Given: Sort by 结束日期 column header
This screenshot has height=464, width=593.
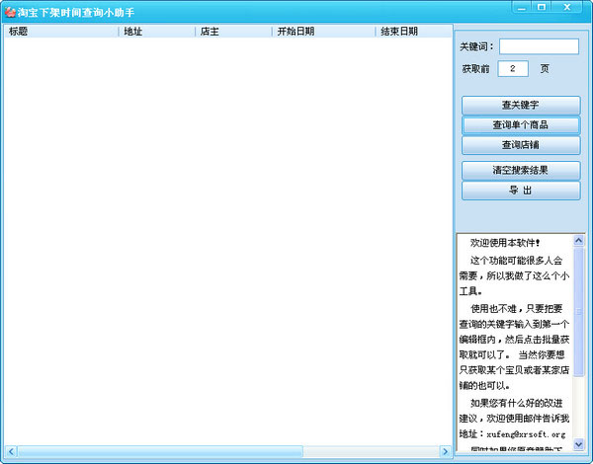Looking at the screenshot, I should point(414,32).
